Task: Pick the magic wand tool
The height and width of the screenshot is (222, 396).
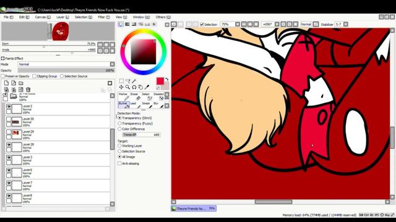Action: click(134, 81)
